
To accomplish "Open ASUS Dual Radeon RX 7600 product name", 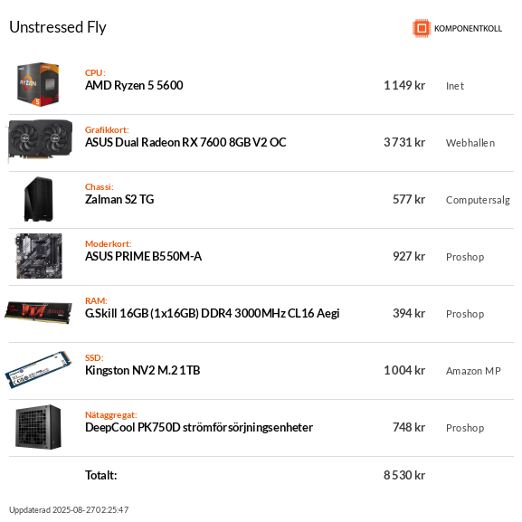I will pyautogui.click(x=185, y=142).
